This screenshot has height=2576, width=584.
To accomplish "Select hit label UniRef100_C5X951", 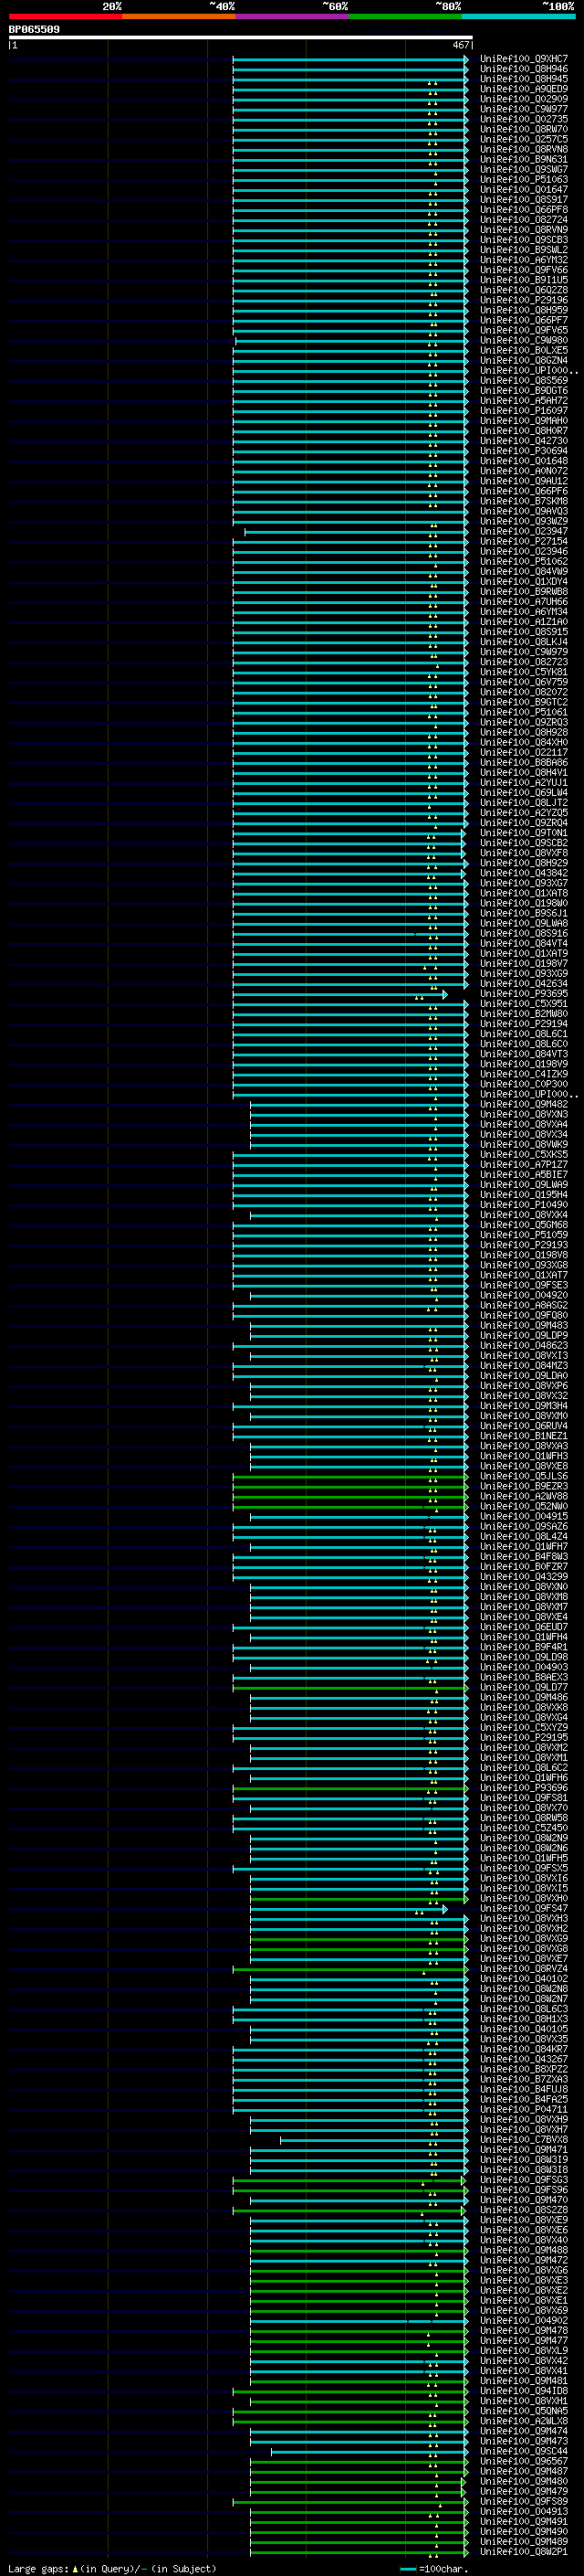I will click(x=523, y=1004).
